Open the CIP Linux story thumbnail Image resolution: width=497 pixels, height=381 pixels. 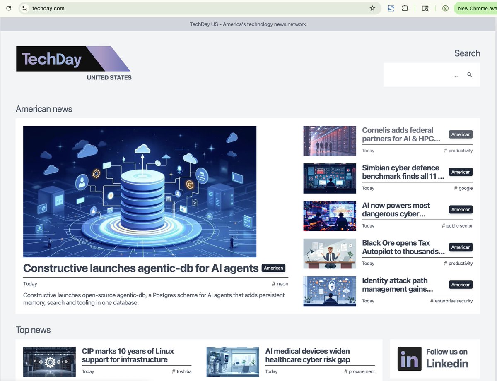point(49,362)
